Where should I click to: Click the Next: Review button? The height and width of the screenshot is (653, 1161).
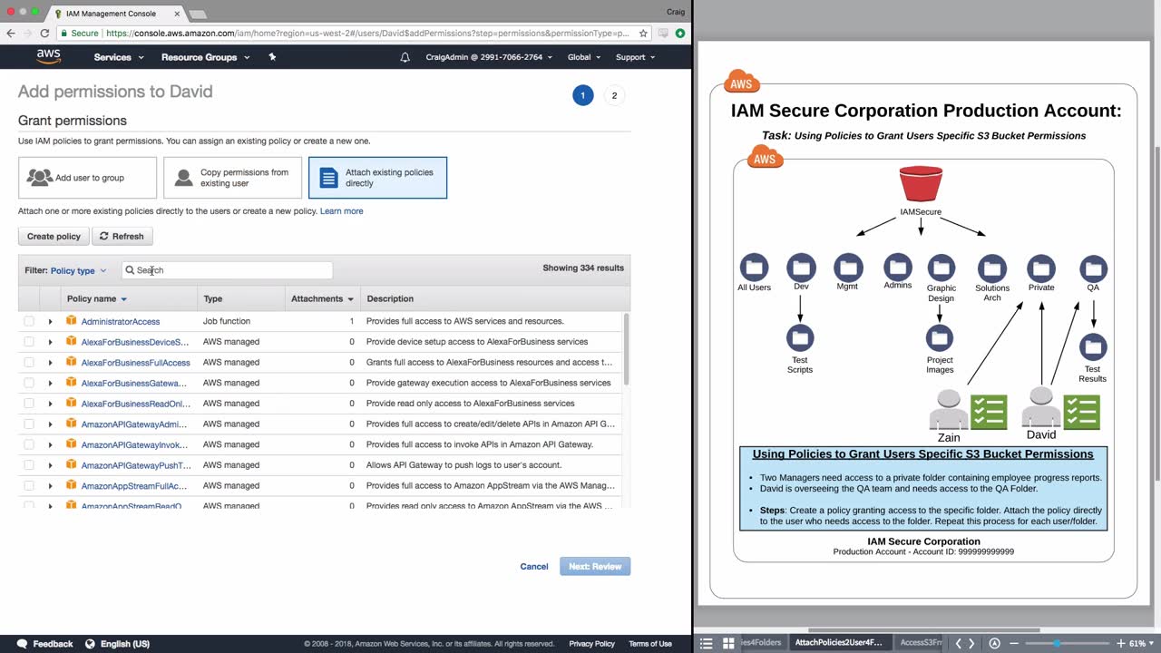click(595, 567)
